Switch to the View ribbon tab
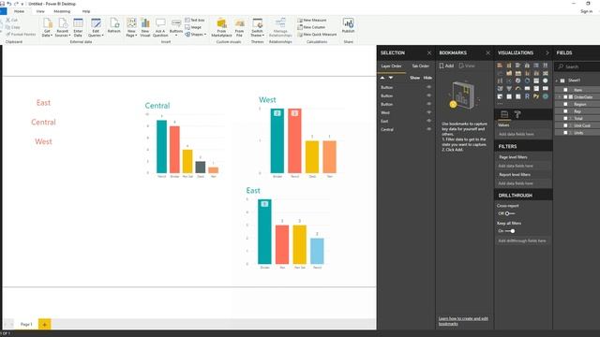Screen dimensions: 600x337 point(40,11)
